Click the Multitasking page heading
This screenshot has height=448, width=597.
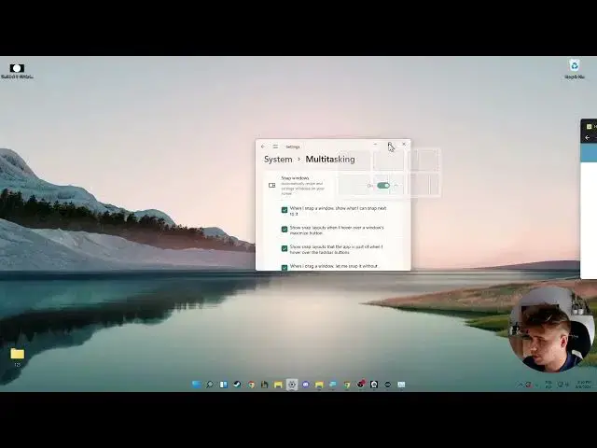[x=330, y=160]
